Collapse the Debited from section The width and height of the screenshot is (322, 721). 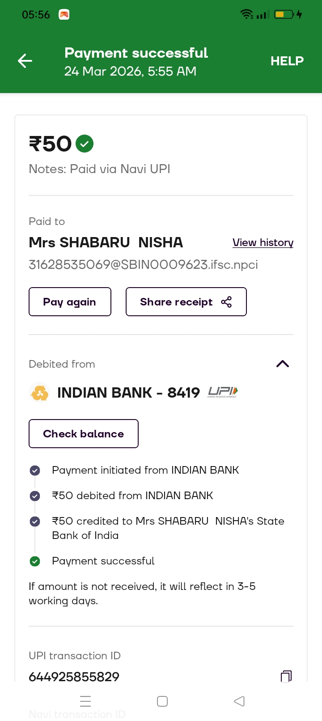pos(283,364)
